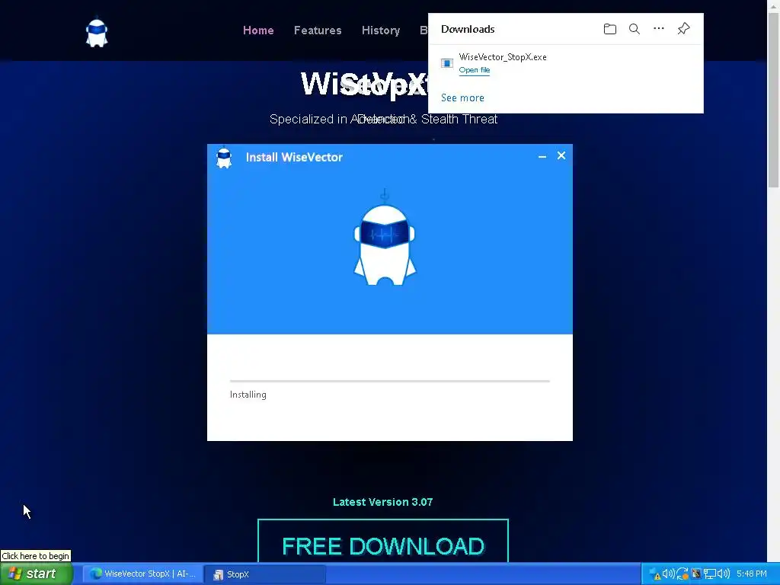Open the Home nav link

click(x=258, y=30)
